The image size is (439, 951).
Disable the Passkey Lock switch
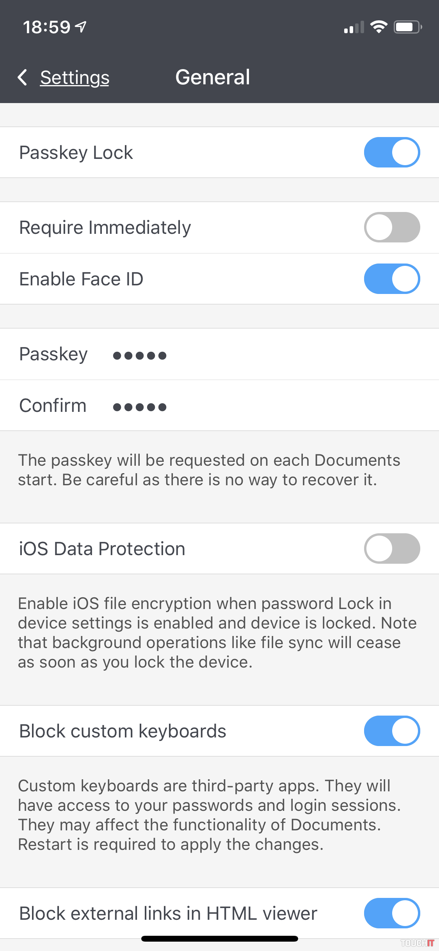(392, 152)
